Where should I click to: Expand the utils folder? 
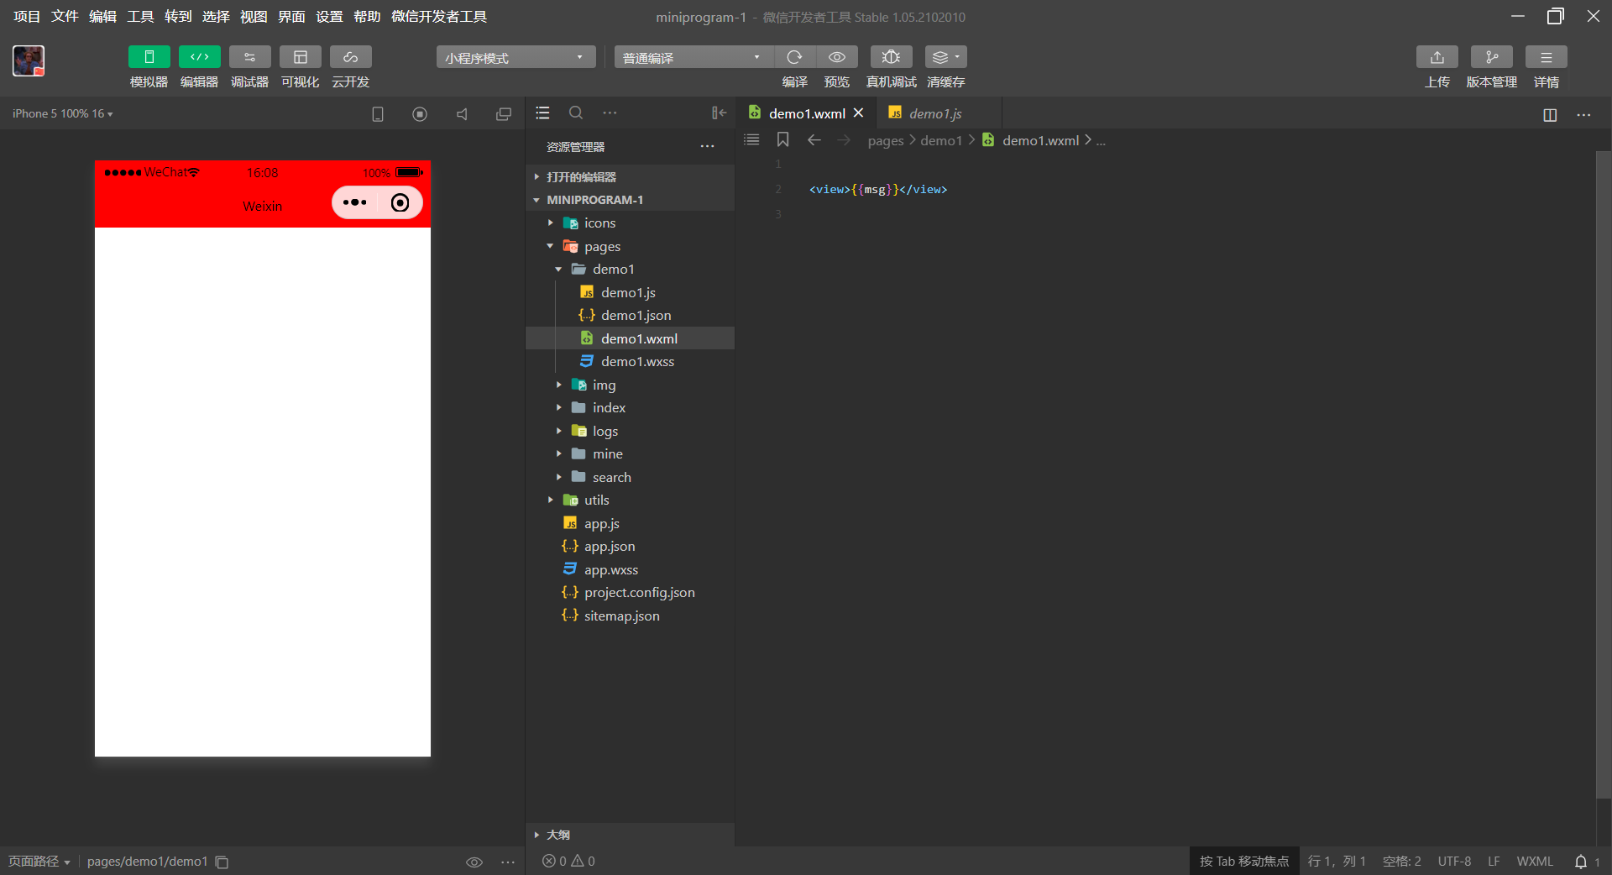pos(630,500)
